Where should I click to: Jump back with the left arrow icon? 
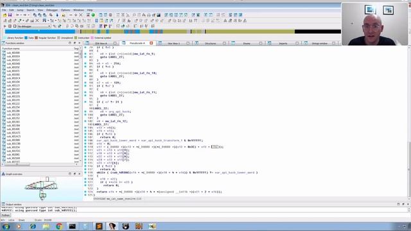pos(17,15)
